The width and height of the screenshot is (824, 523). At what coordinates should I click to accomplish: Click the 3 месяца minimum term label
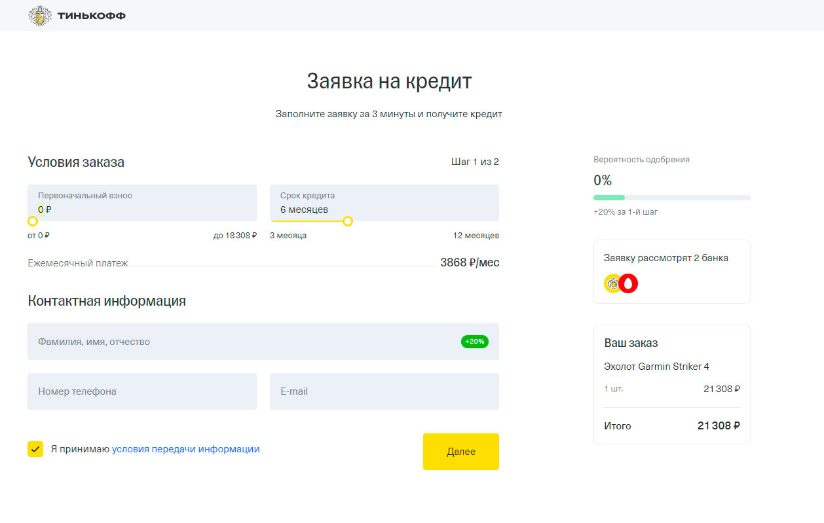click(x=288, y=236)
